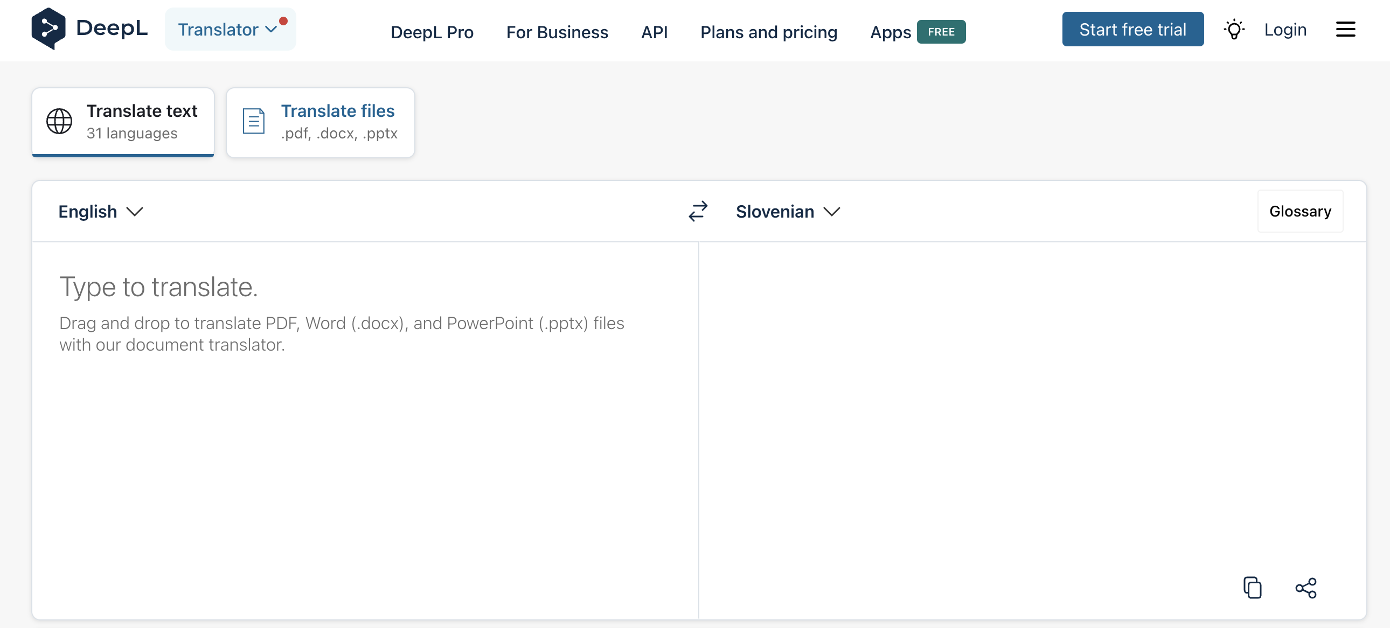Select the Translate text tab
1390x628 pixels.
point(123,122)
